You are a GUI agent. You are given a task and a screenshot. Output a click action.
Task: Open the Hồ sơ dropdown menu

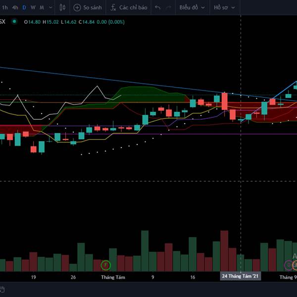[224, 7]
